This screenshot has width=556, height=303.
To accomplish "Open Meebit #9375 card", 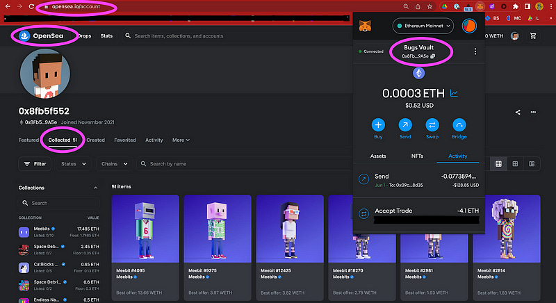I will click(x=218, y=247).
